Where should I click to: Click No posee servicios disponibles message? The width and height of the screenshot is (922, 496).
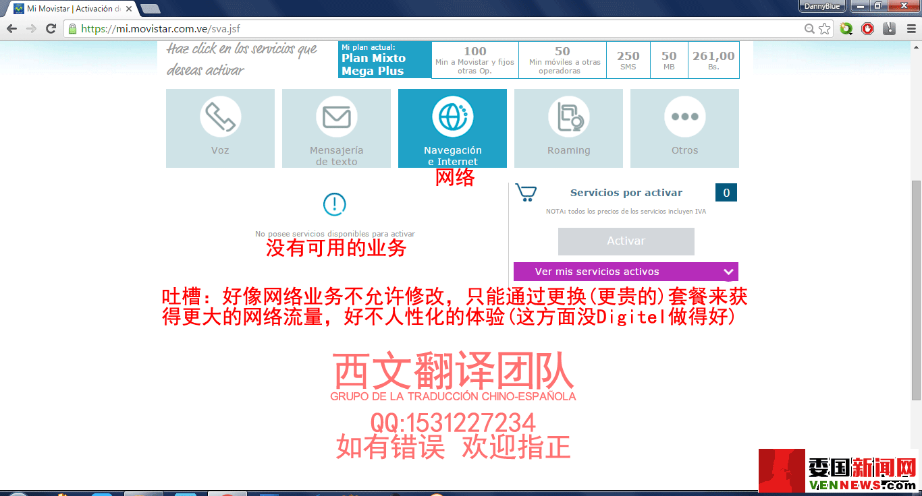click(335, 234)
